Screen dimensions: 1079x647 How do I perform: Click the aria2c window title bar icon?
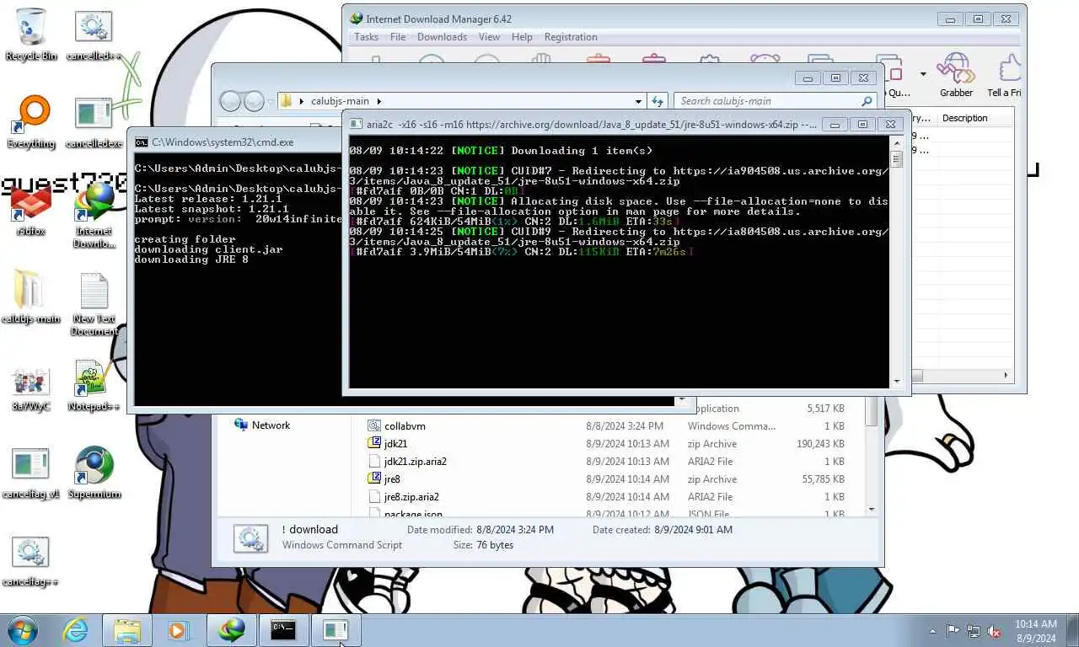click(x=357, y=124)
